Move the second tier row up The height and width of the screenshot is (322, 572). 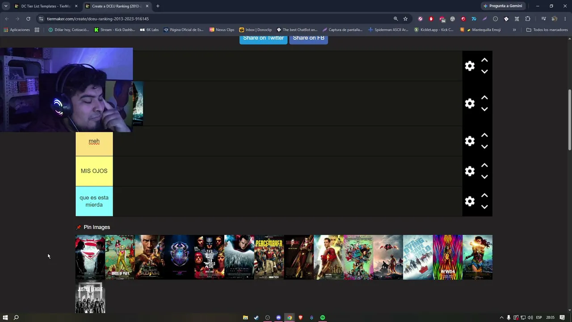pyautogui.click(x=484, y=98)
